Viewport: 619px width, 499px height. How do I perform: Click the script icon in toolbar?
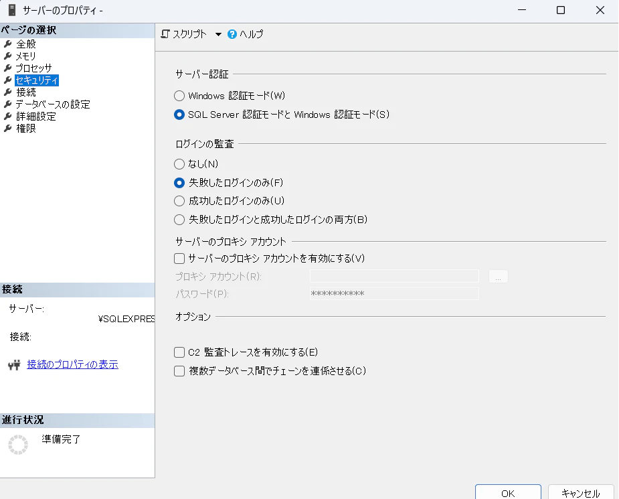pos(165,34)
